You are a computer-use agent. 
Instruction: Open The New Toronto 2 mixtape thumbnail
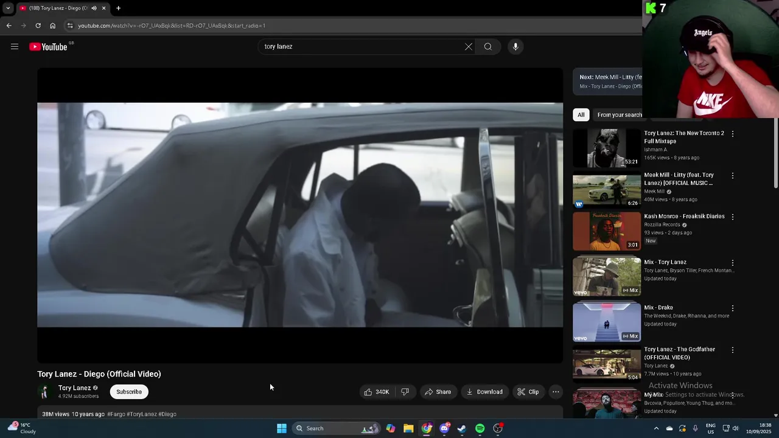[607, 148]
